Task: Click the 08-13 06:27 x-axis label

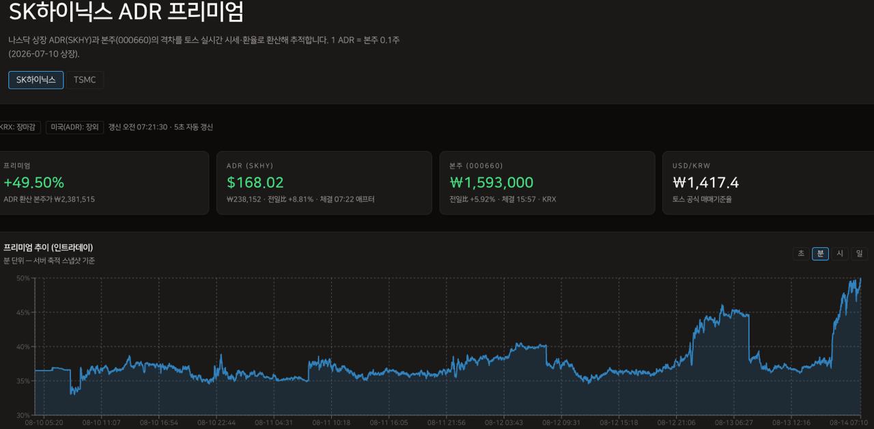Action: 734,423
